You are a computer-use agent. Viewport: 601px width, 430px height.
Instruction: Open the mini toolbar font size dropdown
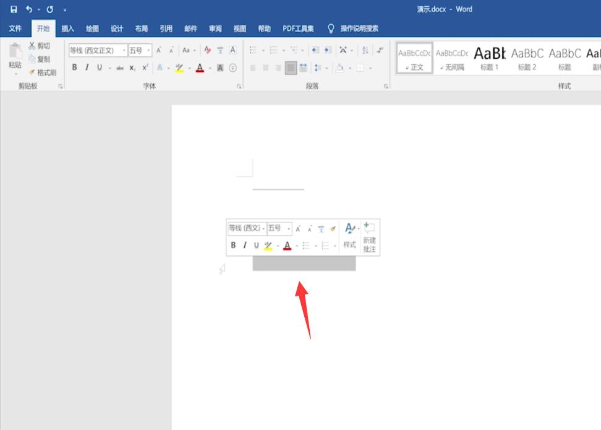tap(288, 229)
